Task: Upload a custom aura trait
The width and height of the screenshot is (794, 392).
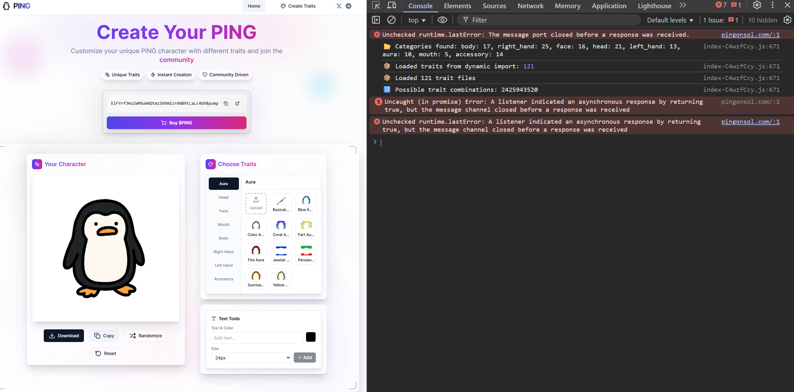Action: coord(256,203)
